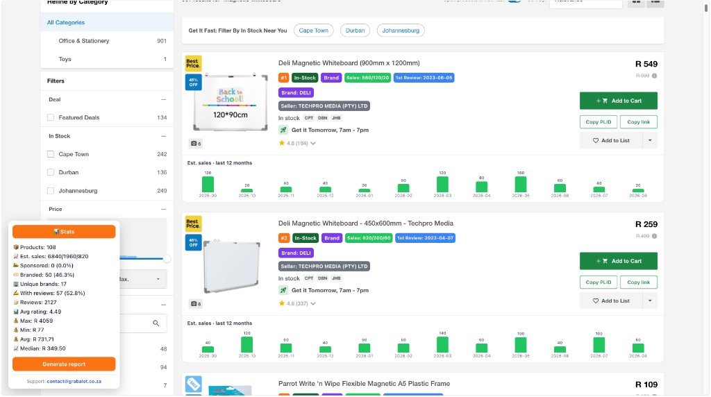The width and height of the screenshot is (711, 397).
Task: Click Generate report button
Action: click(x=64, y=364)
